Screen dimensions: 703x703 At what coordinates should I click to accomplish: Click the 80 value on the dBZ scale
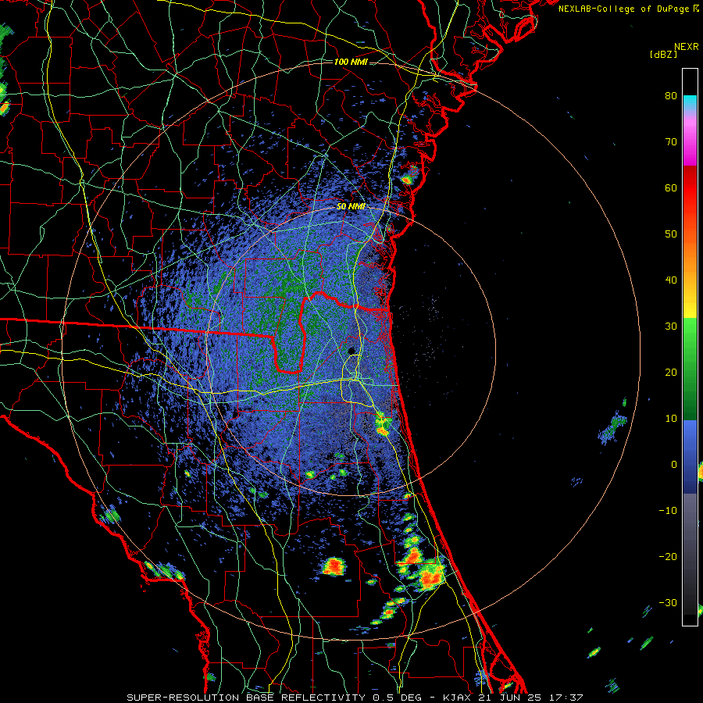tap(671, 96)
